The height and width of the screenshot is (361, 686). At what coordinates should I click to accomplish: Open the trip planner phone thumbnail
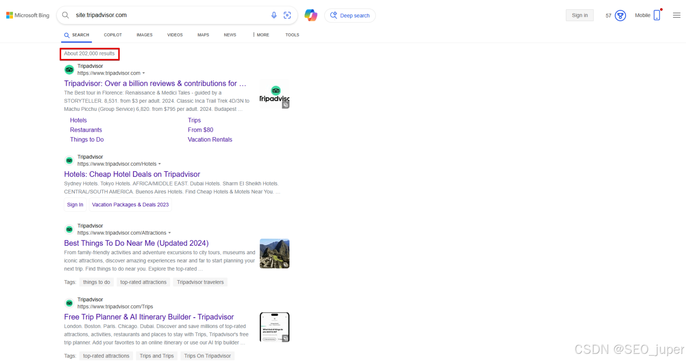[275, 327]
